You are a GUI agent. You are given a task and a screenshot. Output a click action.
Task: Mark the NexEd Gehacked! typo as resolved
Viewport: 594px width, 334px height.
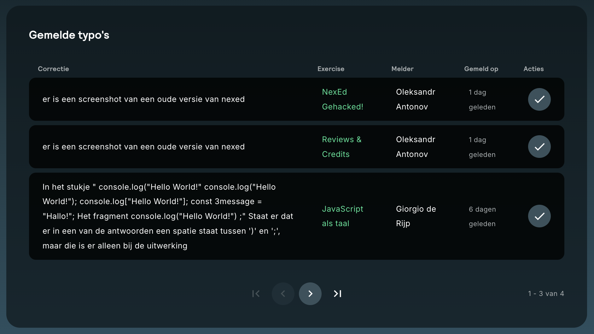pyautogui.click(x=539, y=99)
